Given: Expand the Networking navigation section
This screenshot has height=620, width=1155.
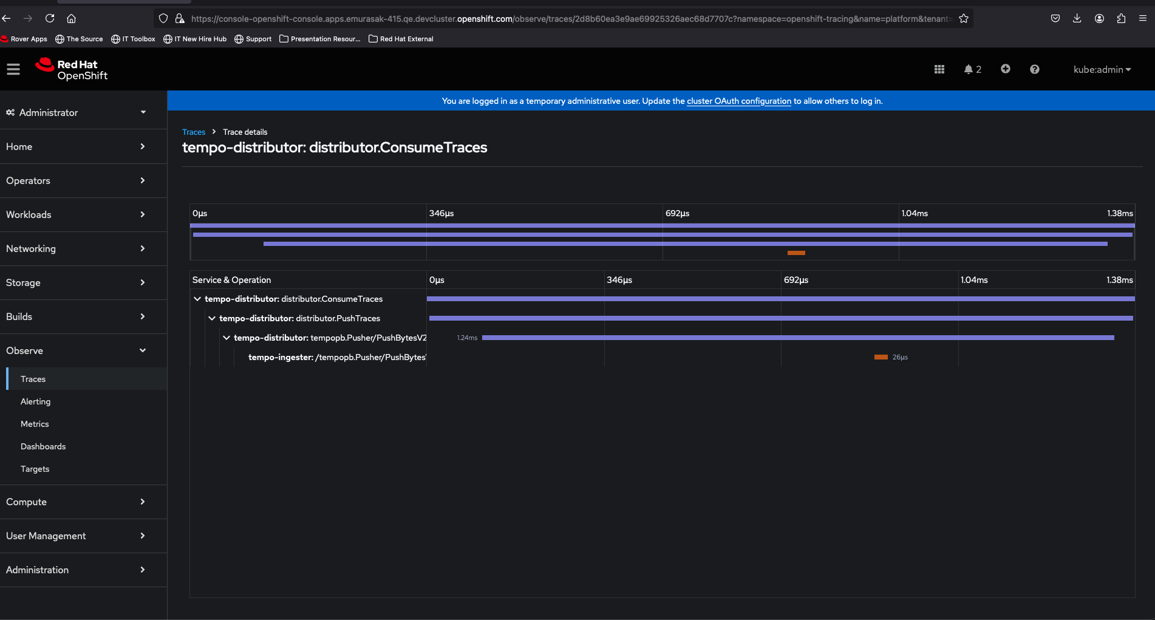Looking at the screenshot, I should click(x=83, y=248).
